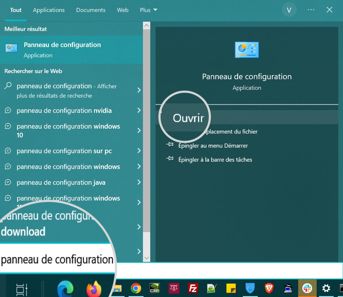
Task: Switch to the Applications tab
Action: [x=49, y=10]
